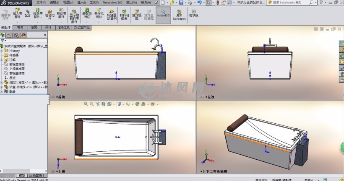Click the FeatureManager design tree tab icon
The height and width of the screenshot is (181, 344).
(3, 36)
